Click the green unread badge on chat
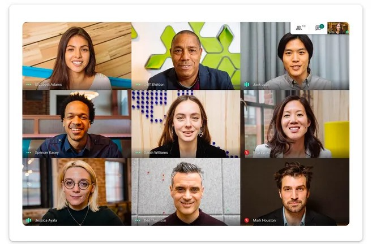 point(322,27)
